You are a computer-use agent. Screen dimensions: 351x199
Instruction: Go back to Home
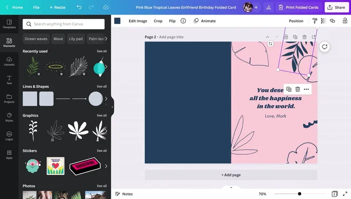(15, 8)
